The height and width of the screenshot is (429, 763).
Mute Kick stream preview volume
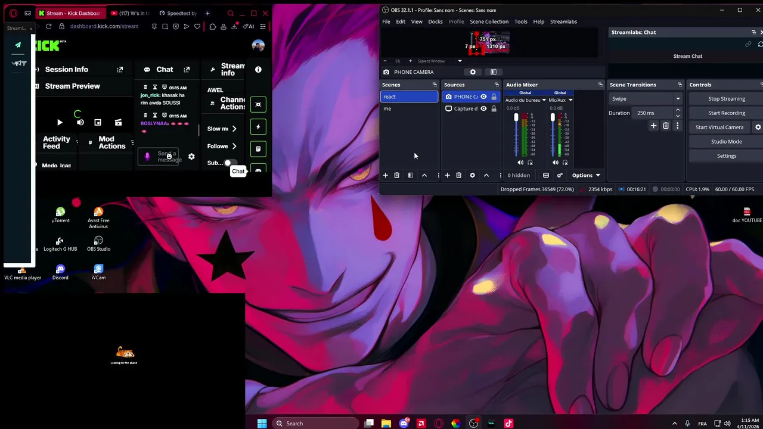click(80, 123)
